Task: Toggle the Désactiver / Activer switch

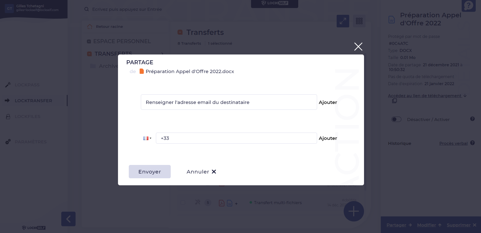Action: pyautogui.click(x=396, y=120)
